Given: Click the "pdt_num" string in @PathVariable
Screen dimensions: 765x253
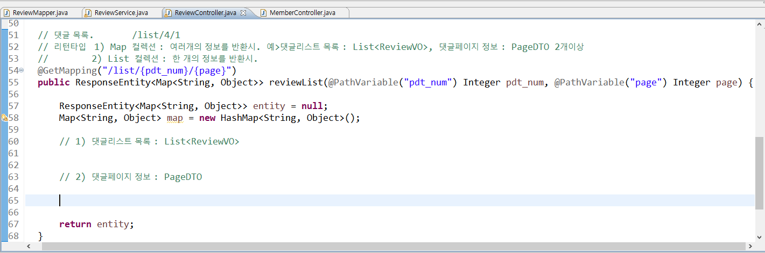Looking at the screenshot, I should [428, 82].
